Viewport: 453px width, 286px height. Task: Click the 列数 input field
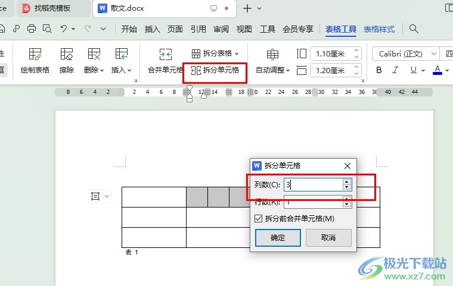pos(312,185)
